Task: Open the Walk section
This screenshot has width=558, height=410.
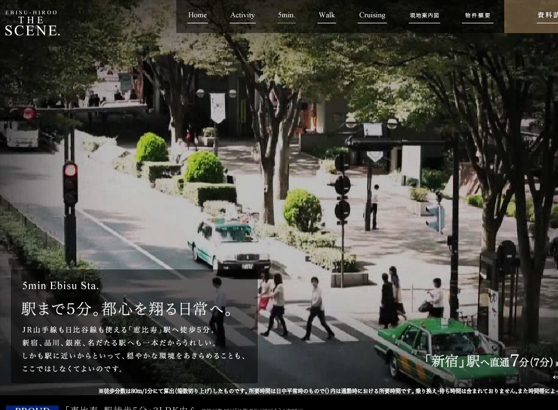Action: [327, 15]
